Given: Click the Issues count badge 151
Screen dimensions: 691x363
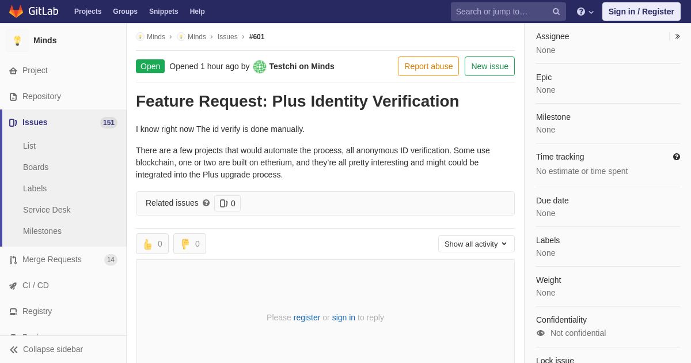Looking at the screenshot, I should click(109, 123).
